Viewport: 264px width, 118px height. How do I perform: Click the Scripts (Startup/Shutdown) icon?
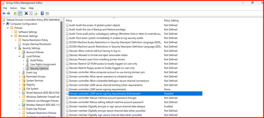(20, 44)
